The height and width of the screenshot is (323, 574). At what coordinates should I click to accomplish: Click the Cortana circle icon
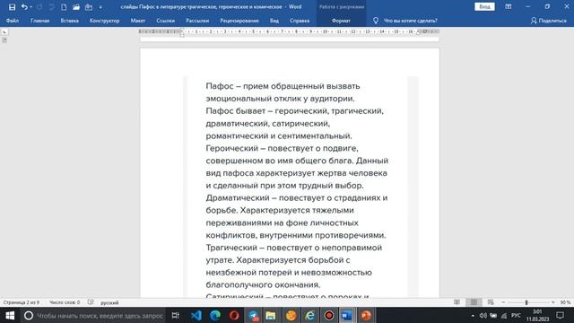(29, 315)
